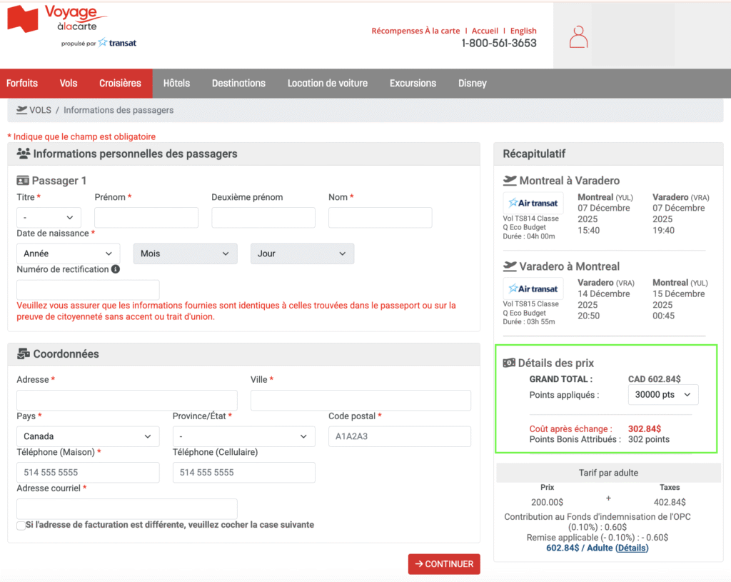
Task: Switch language via the English link
Action: point(523,31)
